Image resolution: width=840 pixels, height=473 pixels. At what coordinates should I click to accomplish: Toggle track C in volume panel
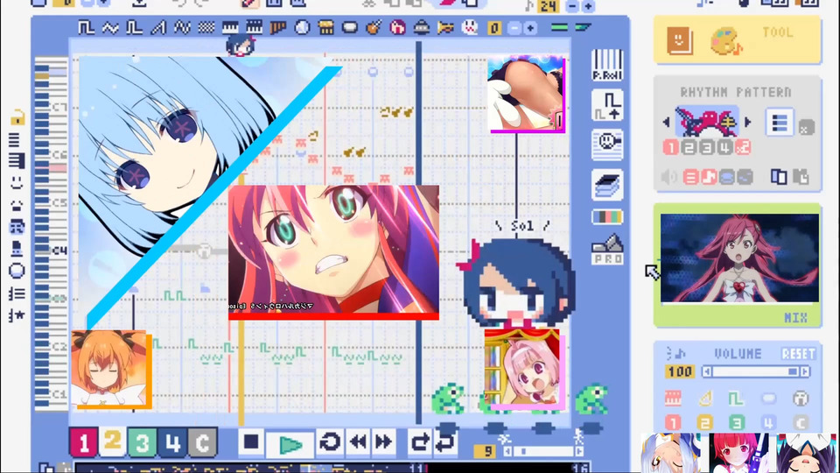tap(801, 422)
